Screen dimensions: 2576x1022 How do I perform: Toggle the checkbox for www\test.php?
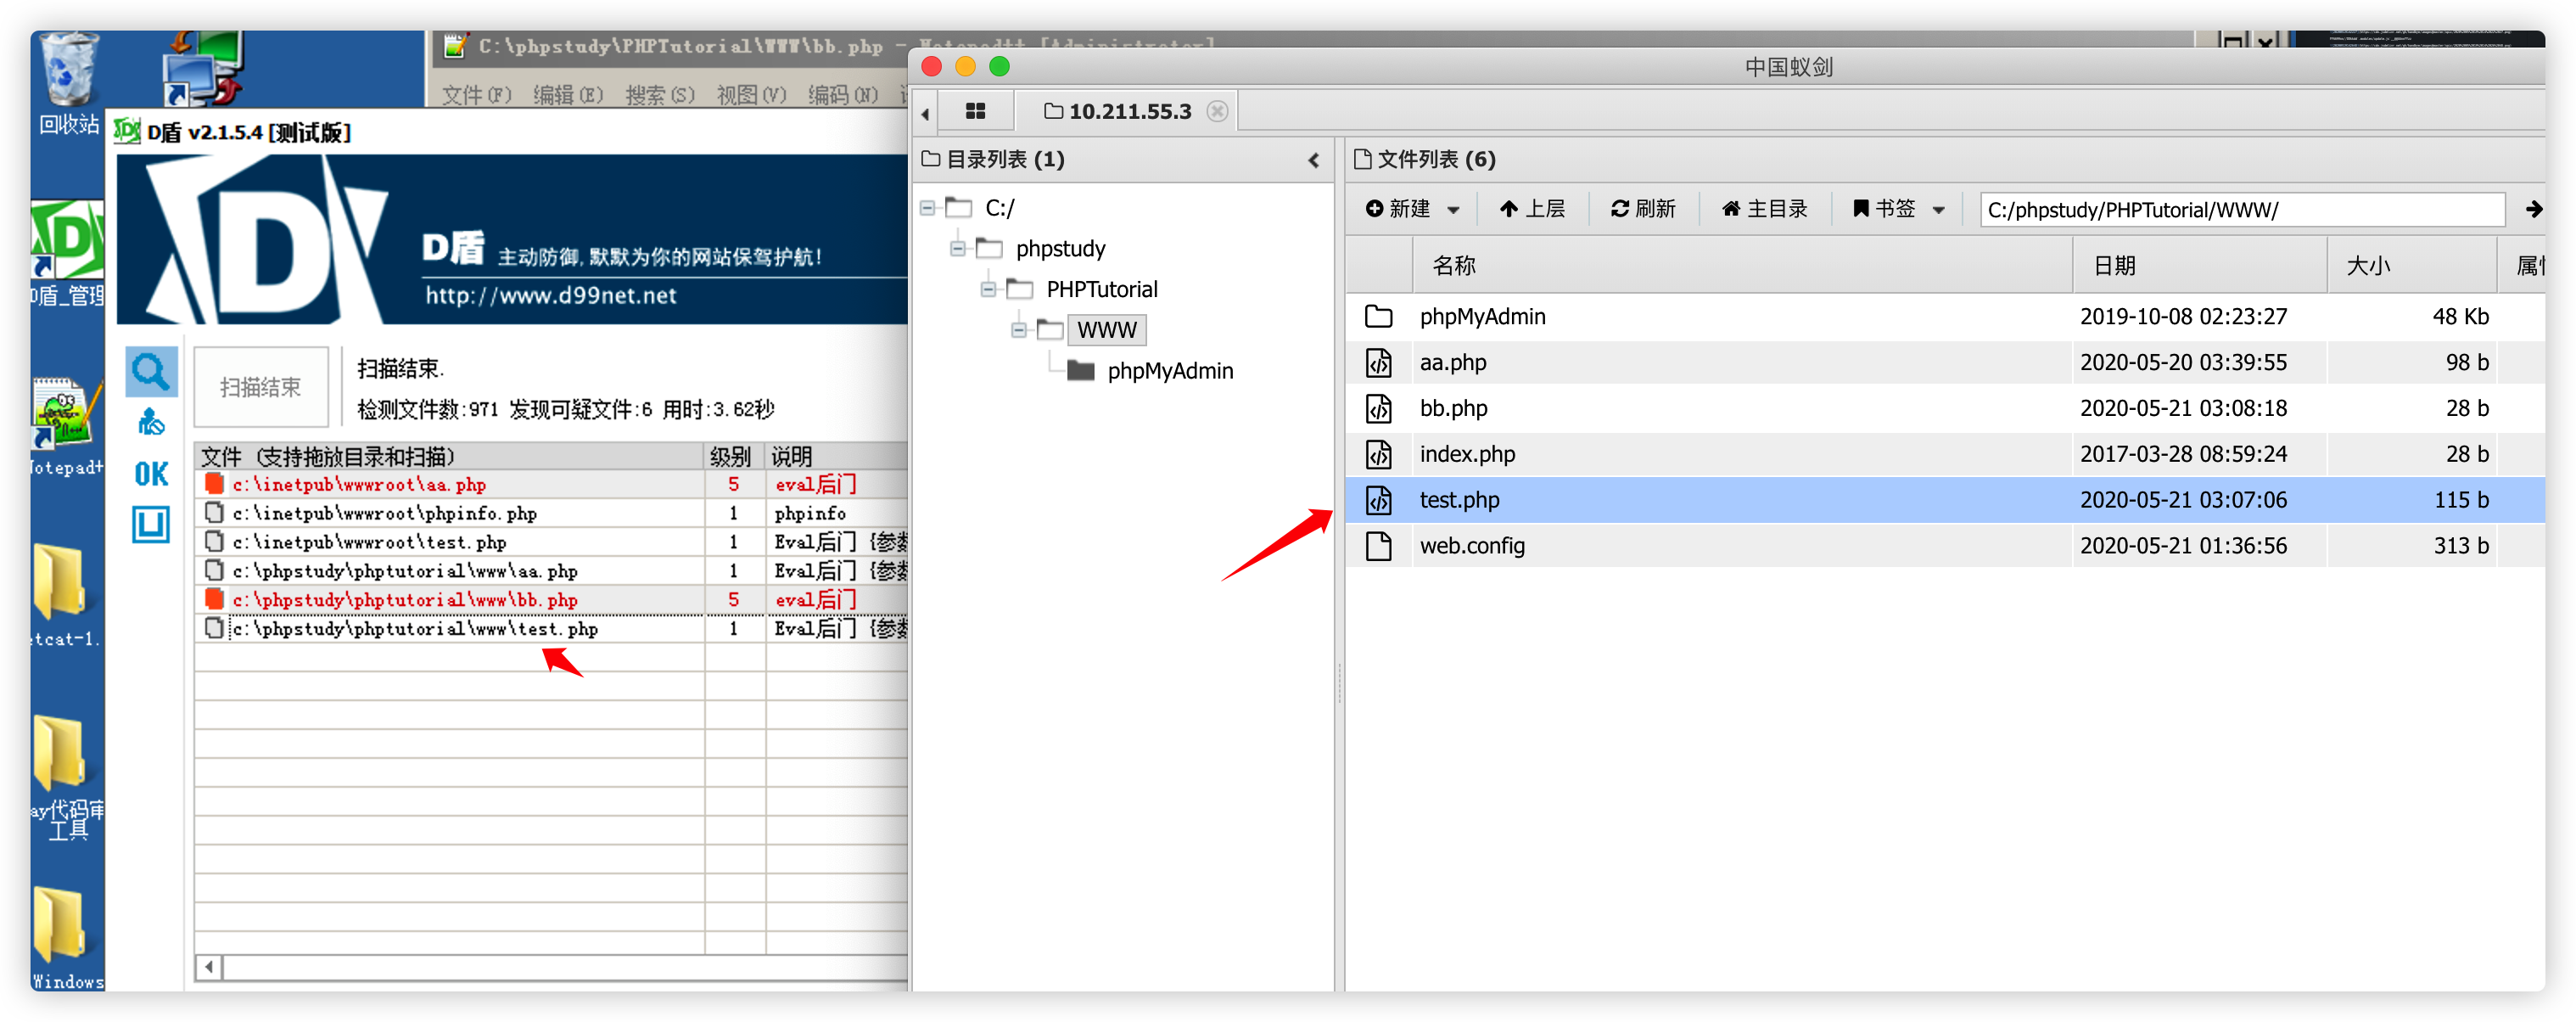[213, 628]
